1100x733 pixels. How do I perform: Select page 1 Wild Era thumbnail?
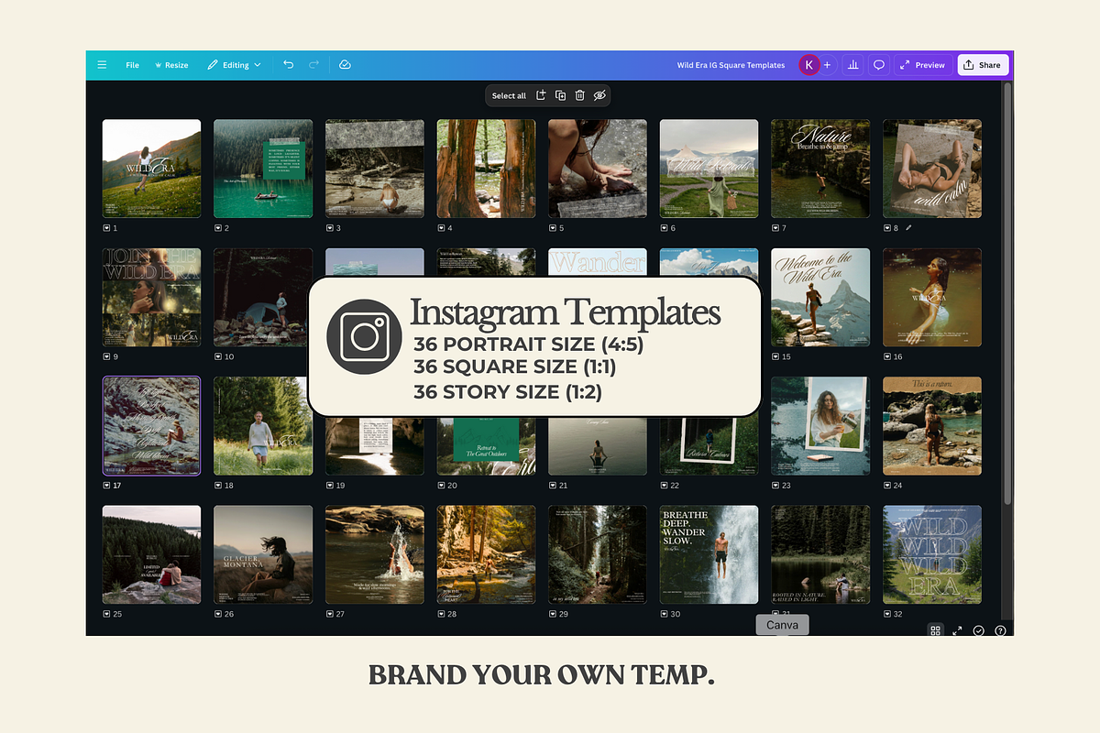(x=151, y=169)
